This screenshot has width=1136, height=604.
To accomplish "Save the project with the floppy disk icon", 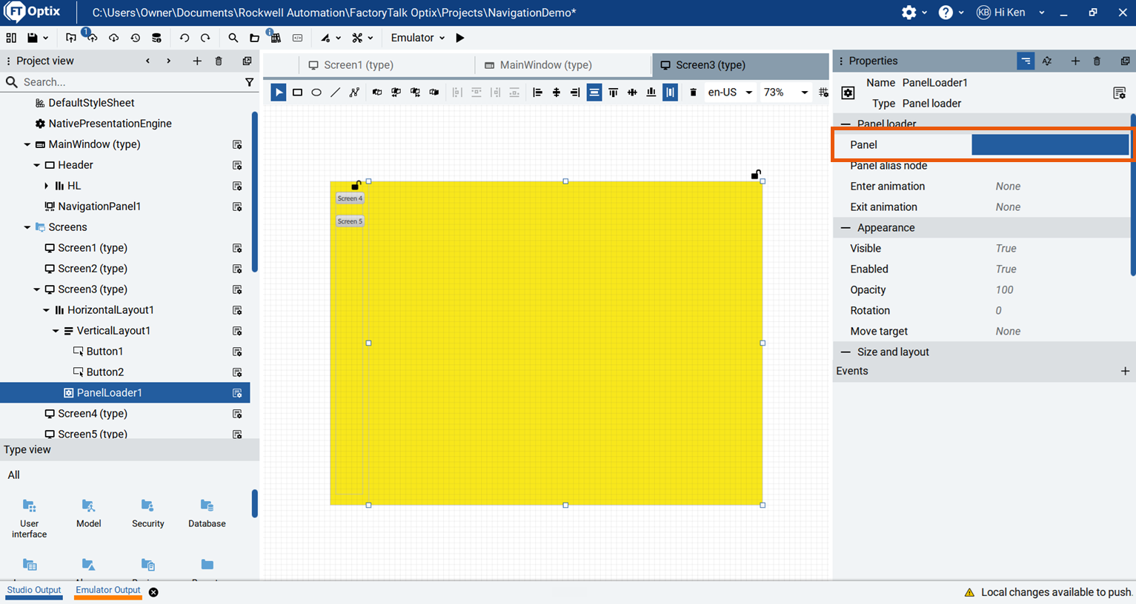I will [x=33, y=38].
